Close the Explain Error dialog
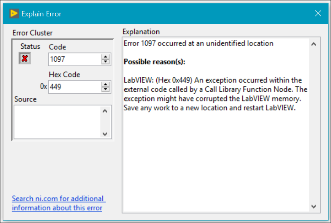Screen dimensions: 331x223 318,14
